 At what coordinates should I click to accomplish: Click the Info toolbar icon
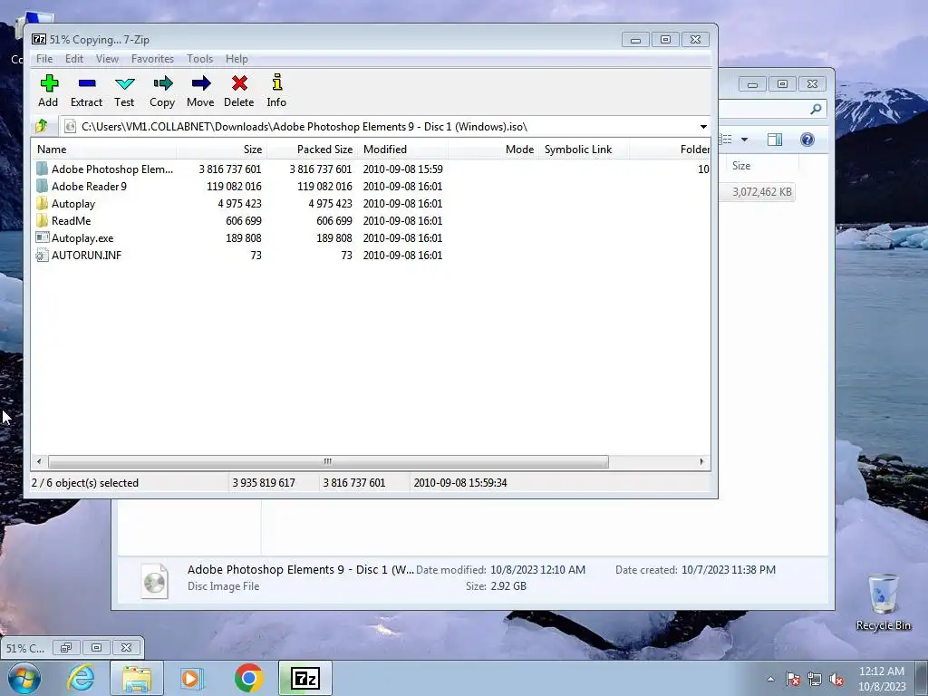click(x=276, y=91)
